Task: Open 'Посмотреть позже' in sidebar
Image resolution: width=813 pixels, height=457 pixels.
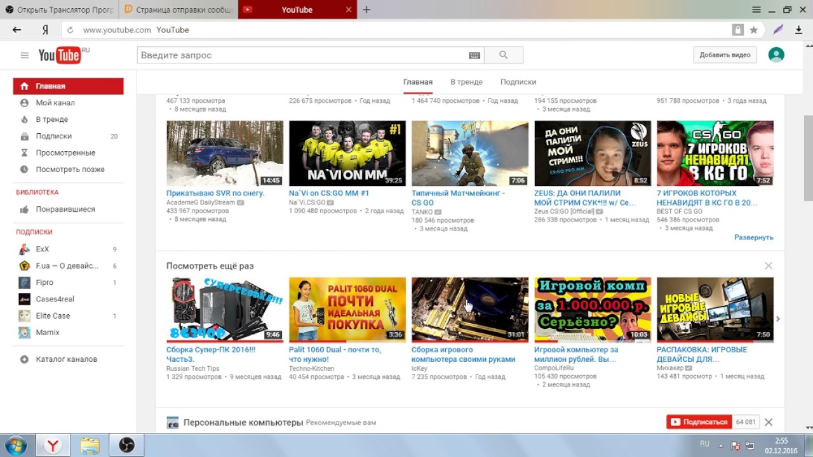Action: pos(69,169)
